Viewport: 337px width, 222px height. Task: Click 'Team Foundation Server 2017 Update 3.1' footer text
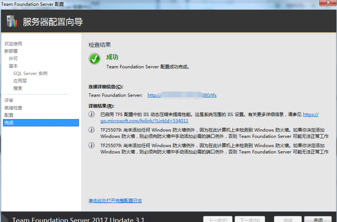[x=78, y=219]
